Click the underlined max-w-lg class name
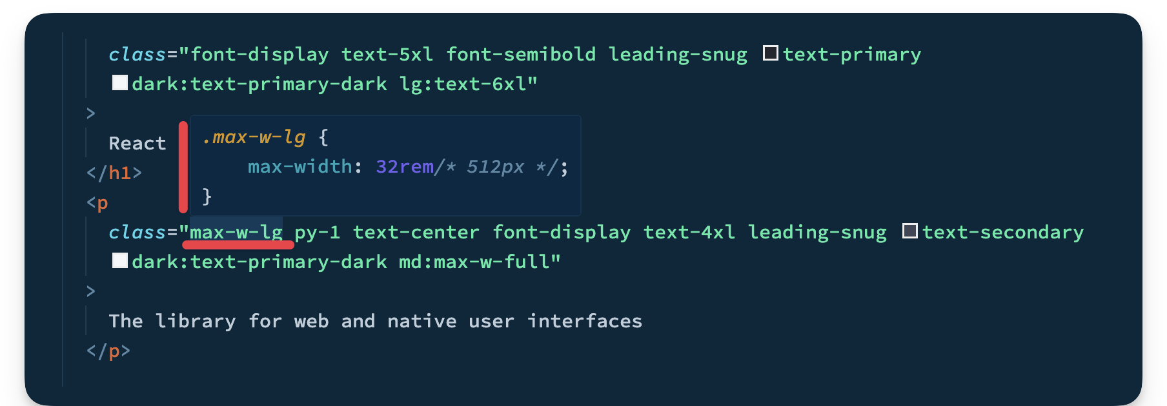1167x406 pixels. 236,232
